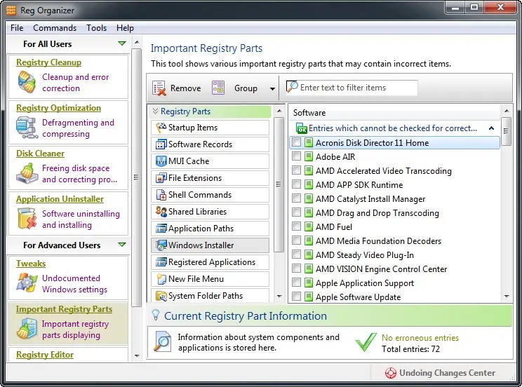Viewport: 522px width, 387px height.
Task: Select AMD VISION Engine Control Center row
Action: click(394, 269)
